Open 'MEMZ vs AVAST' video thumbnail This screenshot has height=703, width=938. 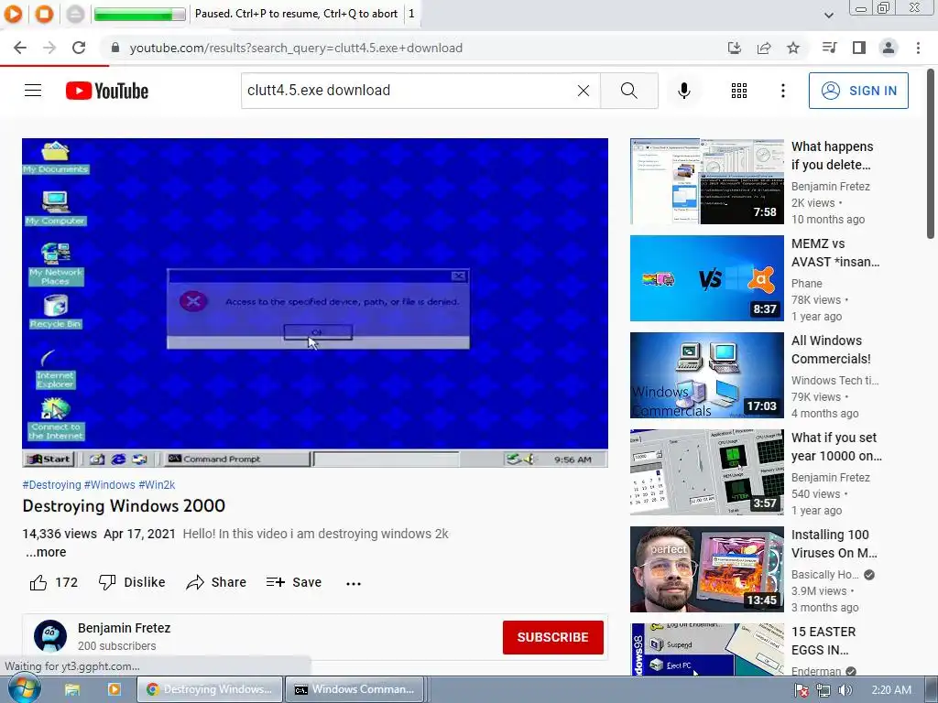click(706, 278)
